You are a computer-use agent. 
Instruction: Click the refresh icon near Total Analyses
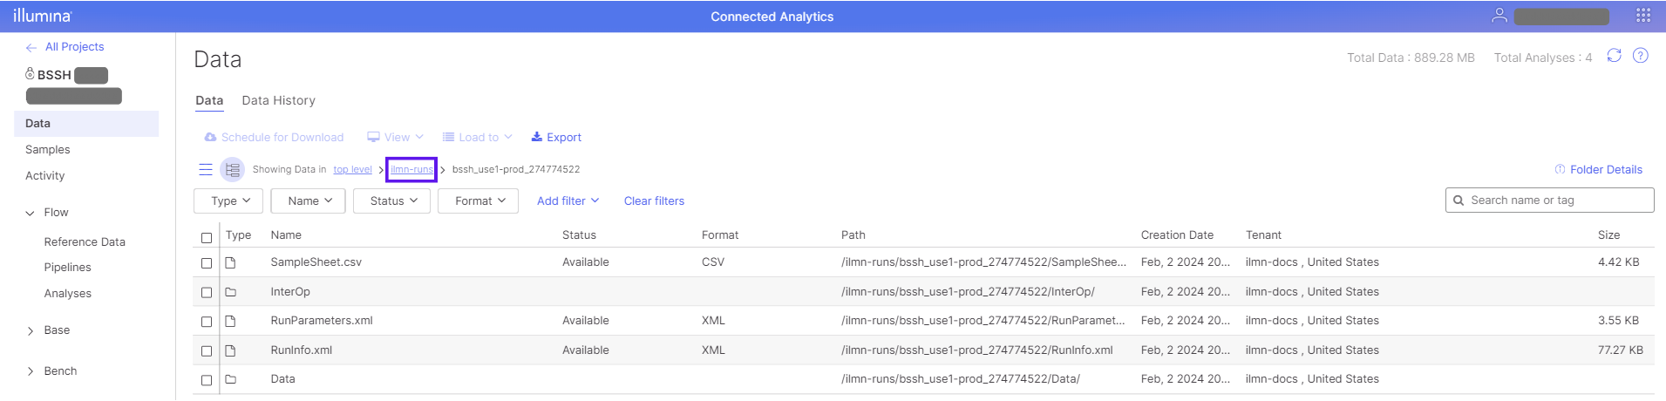point(1614,56)
